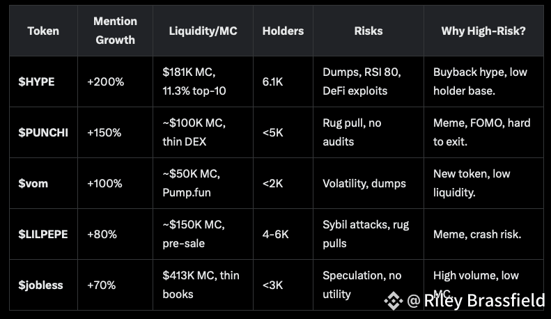Click the Binance logo watermark icon
Screen dimensions: 551x319
[x=393, y=301]
